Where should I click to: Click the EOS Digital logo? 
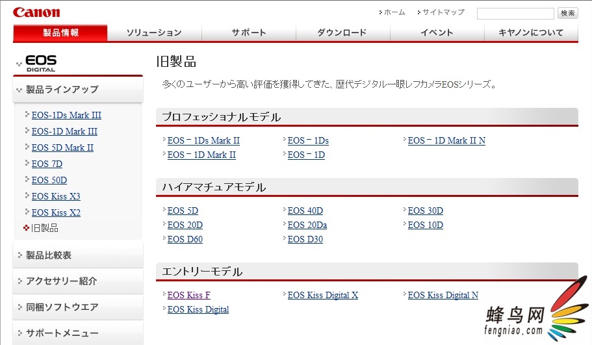pyautogui.click(x=41, y=63)
